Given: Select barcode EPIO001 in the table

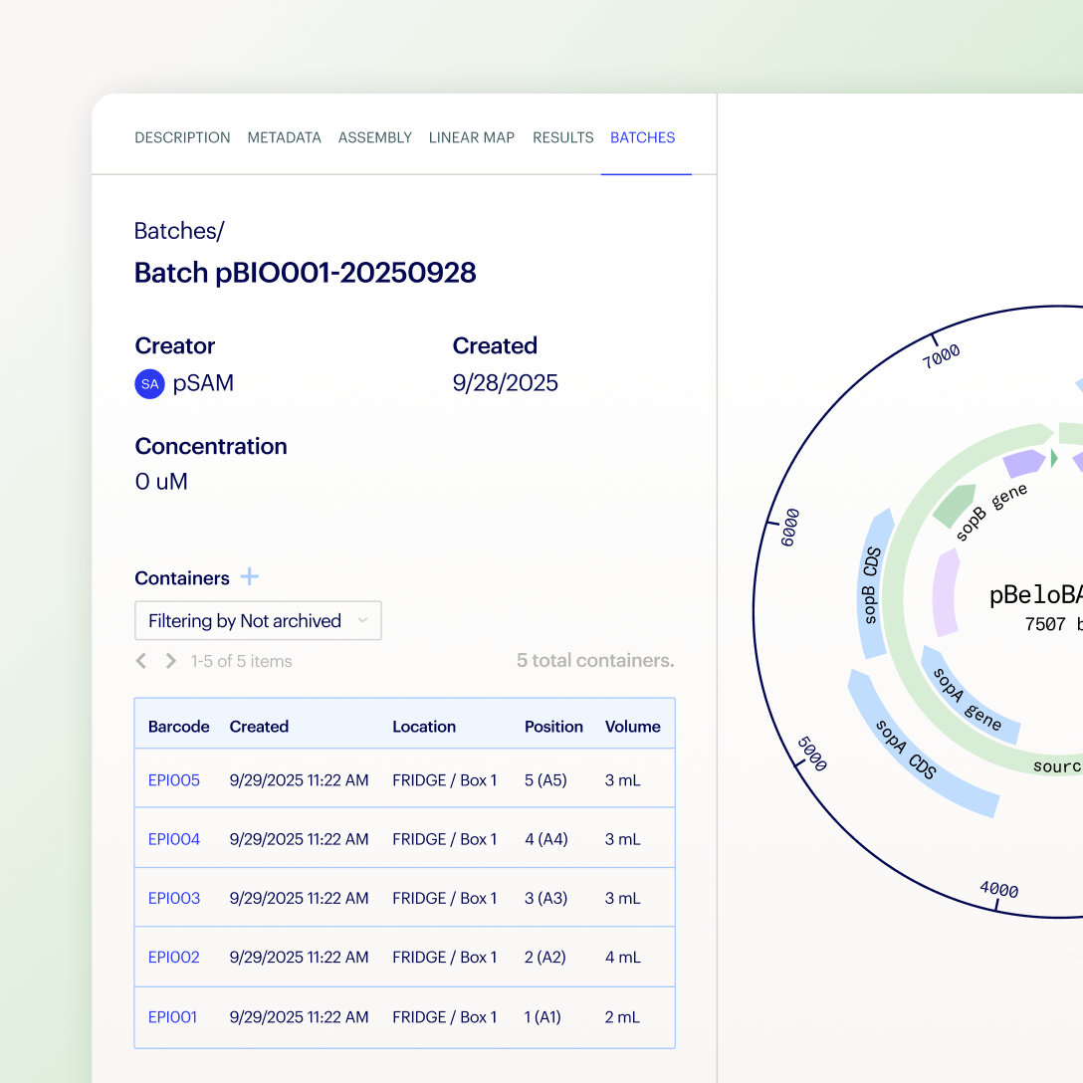Looking at the screenshot, I should click(173, 1017).
